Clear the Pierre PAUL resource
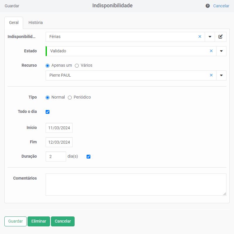The width and height of the screenshot is (234, 234). [211, 75]
